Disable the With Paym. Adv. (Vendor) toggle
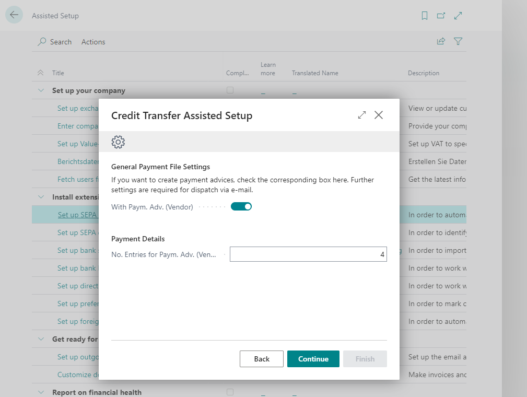 241,206
